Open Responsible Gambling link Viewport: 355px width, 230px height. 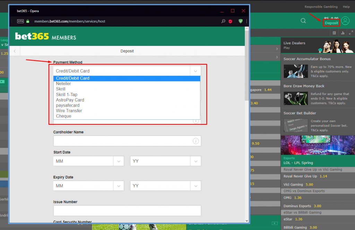(321, 7)
